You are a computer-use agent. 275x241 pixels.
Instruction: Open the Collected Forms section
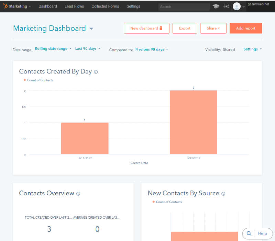coord(105,6)
